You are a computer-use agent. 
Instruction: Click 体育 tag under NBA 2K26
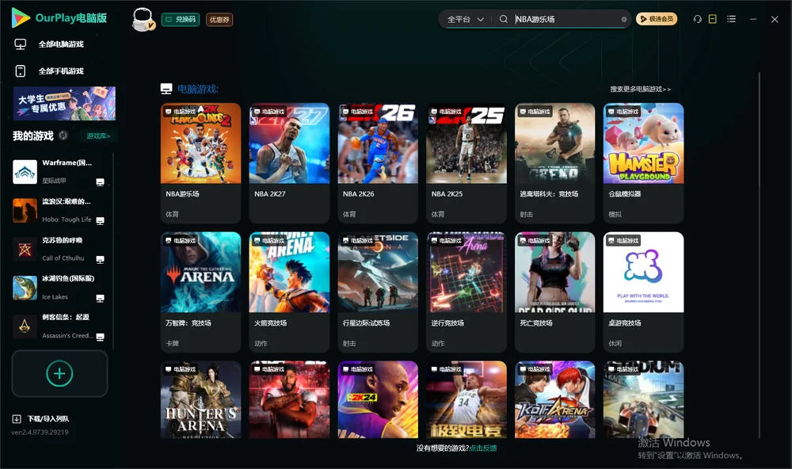tap(349, 214)
